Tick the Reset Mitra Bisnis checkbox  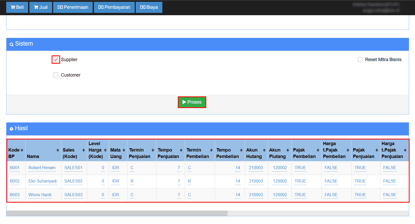tap(360, 60)
